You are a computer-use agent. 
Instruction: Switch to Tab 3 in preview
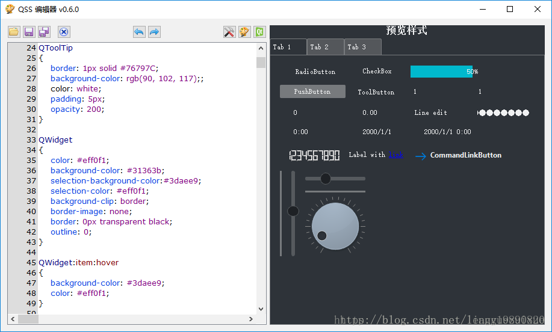pyautogui.click(x=363, y=47)
